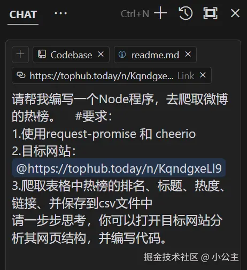Click the Ctrl+N shortcut hint

tap(135, 14)
